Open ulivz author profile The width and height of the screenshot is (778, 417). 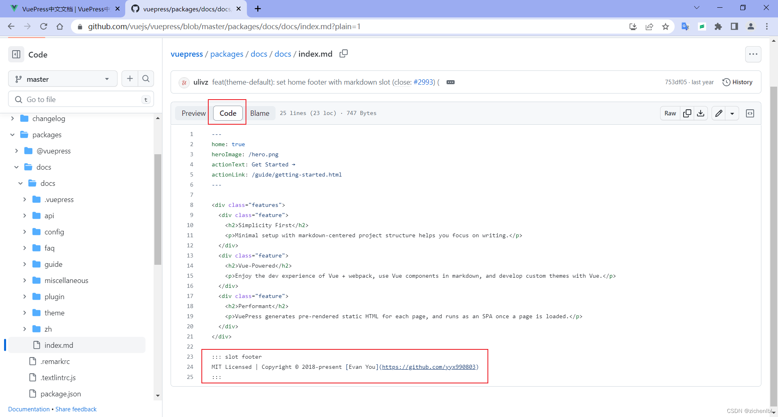click(x=201, y=82)
